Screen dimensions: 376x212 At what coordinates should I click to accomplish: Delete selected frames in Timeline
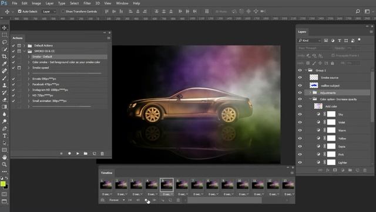point(178,200)
